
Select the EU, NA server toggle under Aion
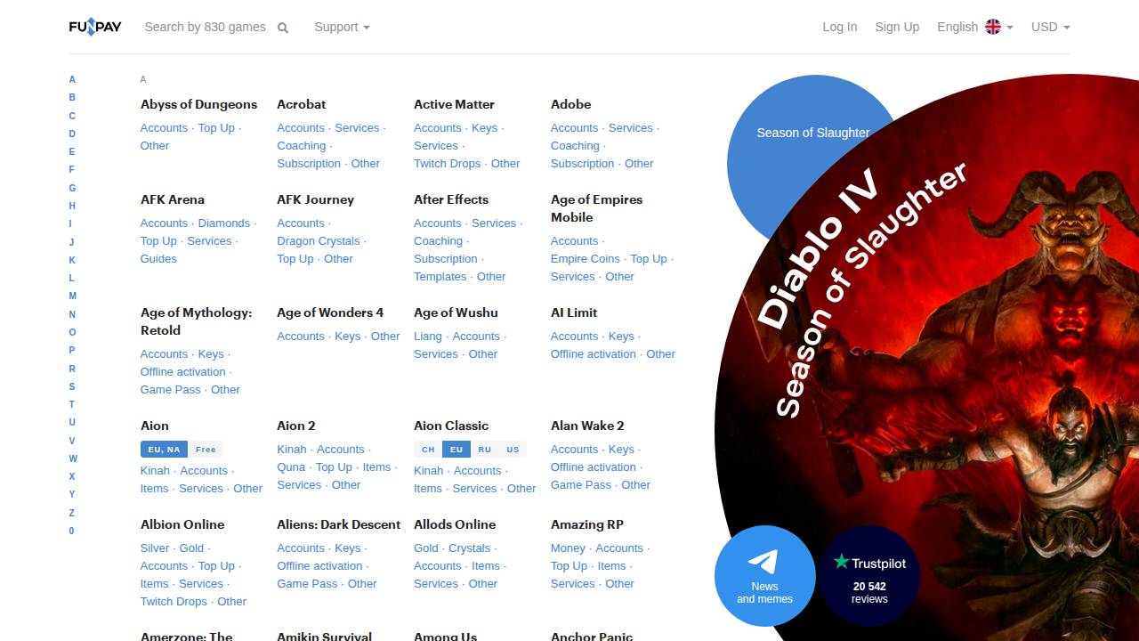164,450
